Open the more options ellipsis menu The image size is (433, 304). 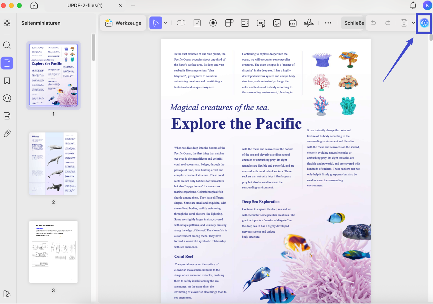(x=328, y=23)
